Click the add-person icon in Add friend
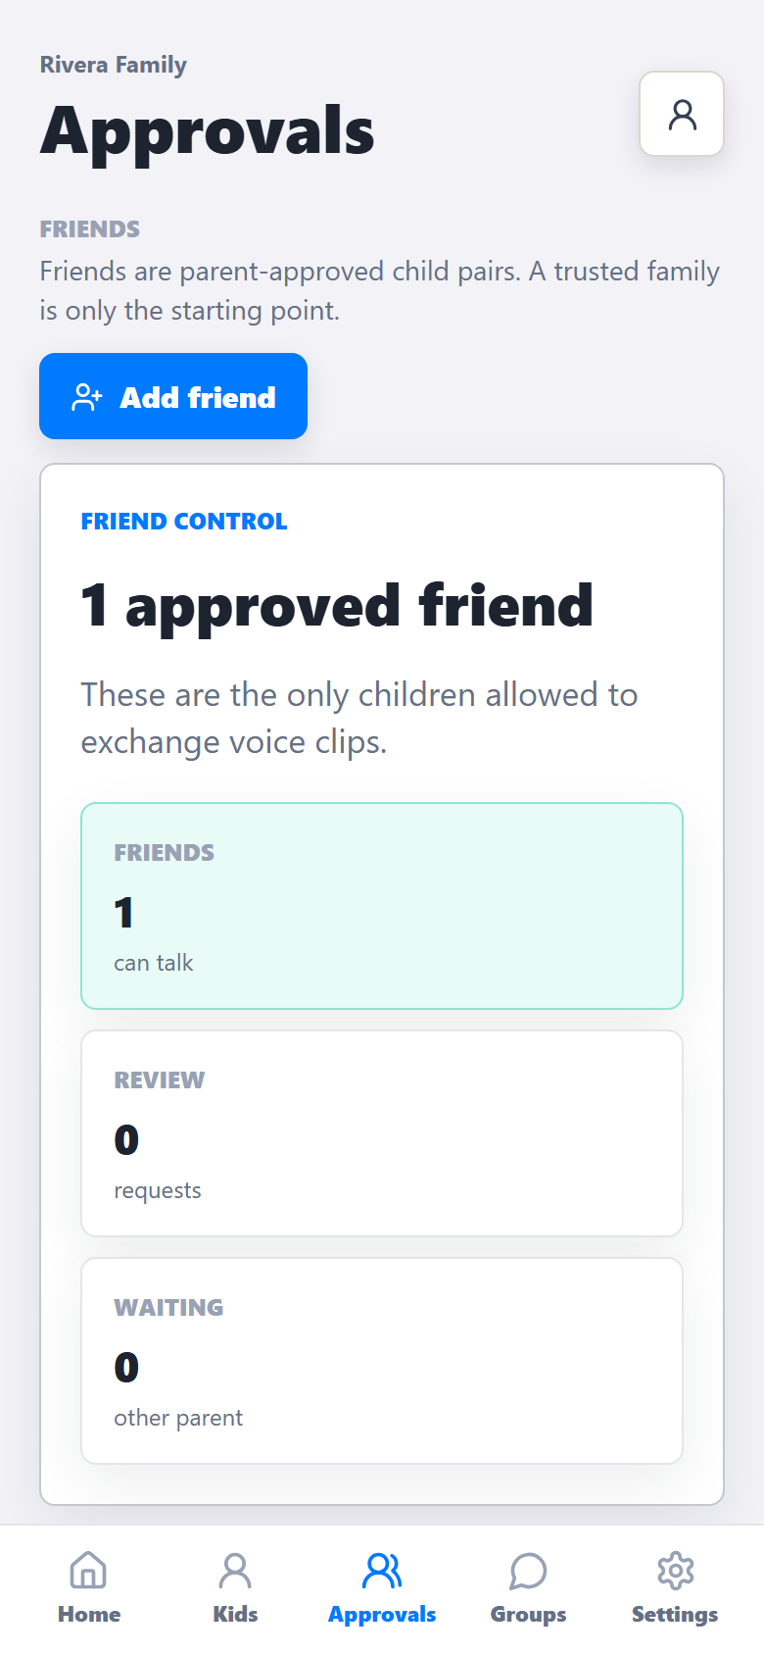764x1655 pixels. point(87,397)
